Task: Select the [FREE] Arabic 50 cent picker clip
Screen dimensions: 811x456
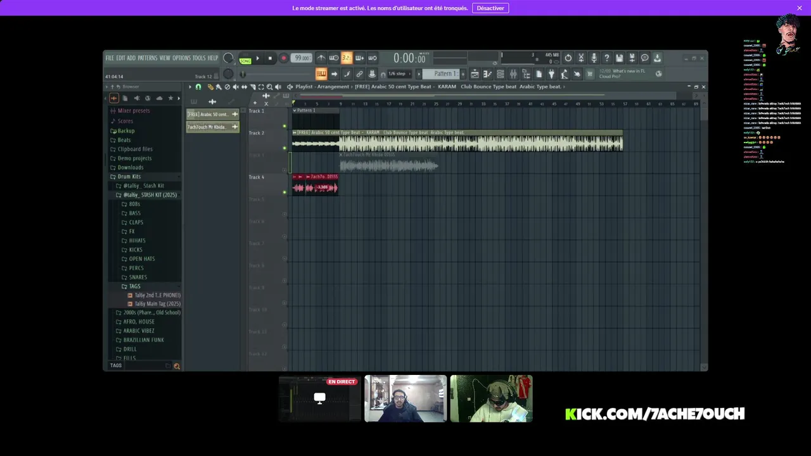Action: click(212, 114)
